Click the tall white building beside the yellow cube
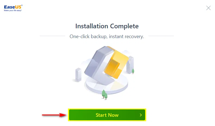Viewport: 215px width, 126px height. [130, 65]
